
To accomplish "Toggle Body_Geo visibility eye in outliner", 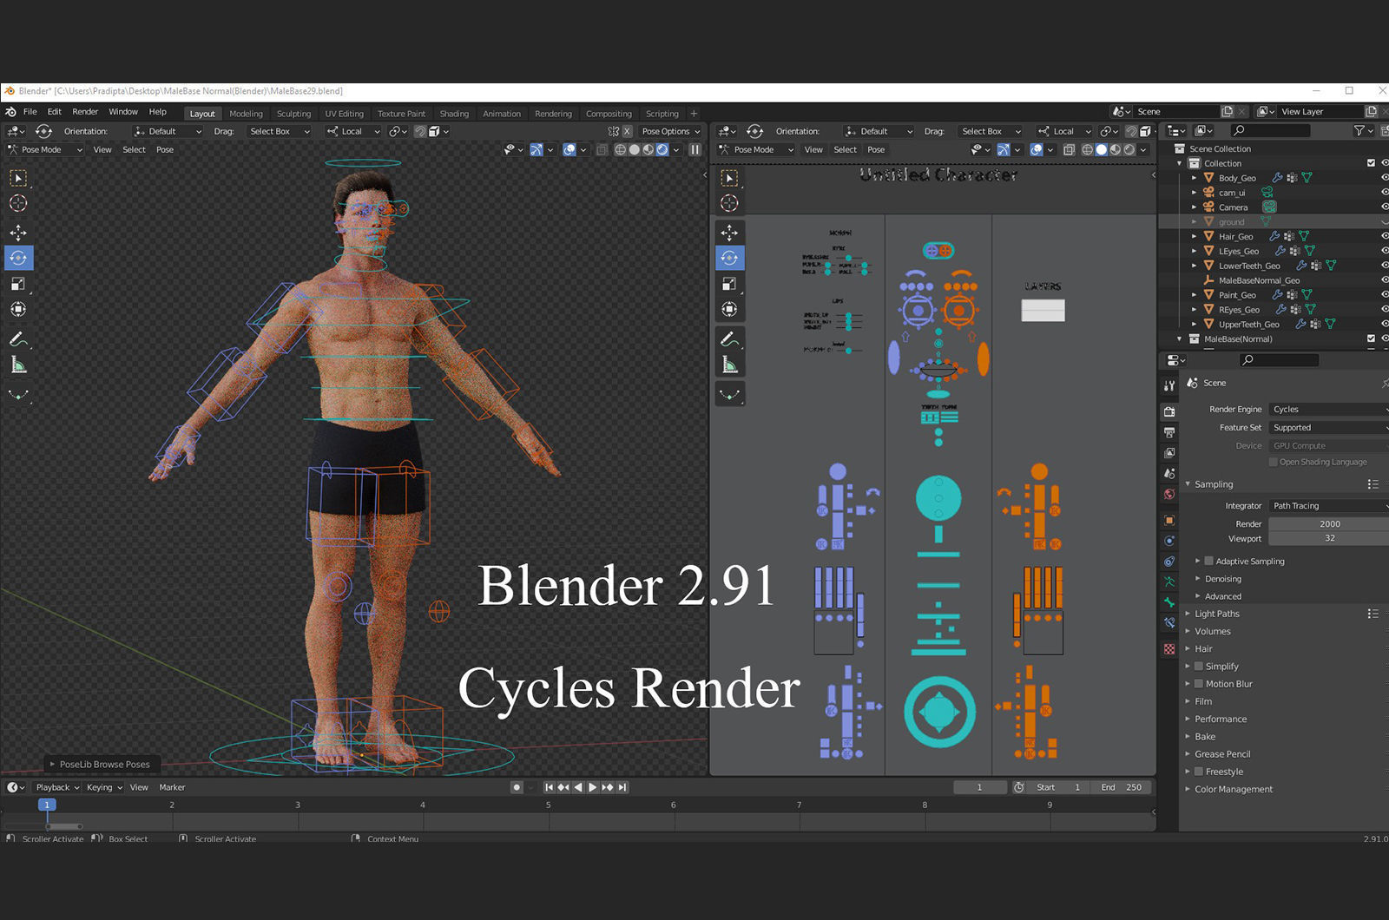I will (1384, 178).
